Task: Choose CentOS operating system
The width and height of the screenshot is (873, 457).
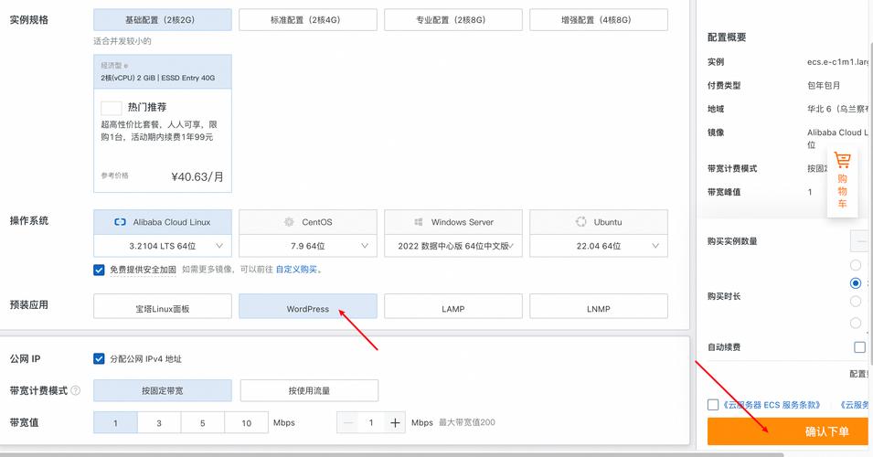Action: point(308,222)
